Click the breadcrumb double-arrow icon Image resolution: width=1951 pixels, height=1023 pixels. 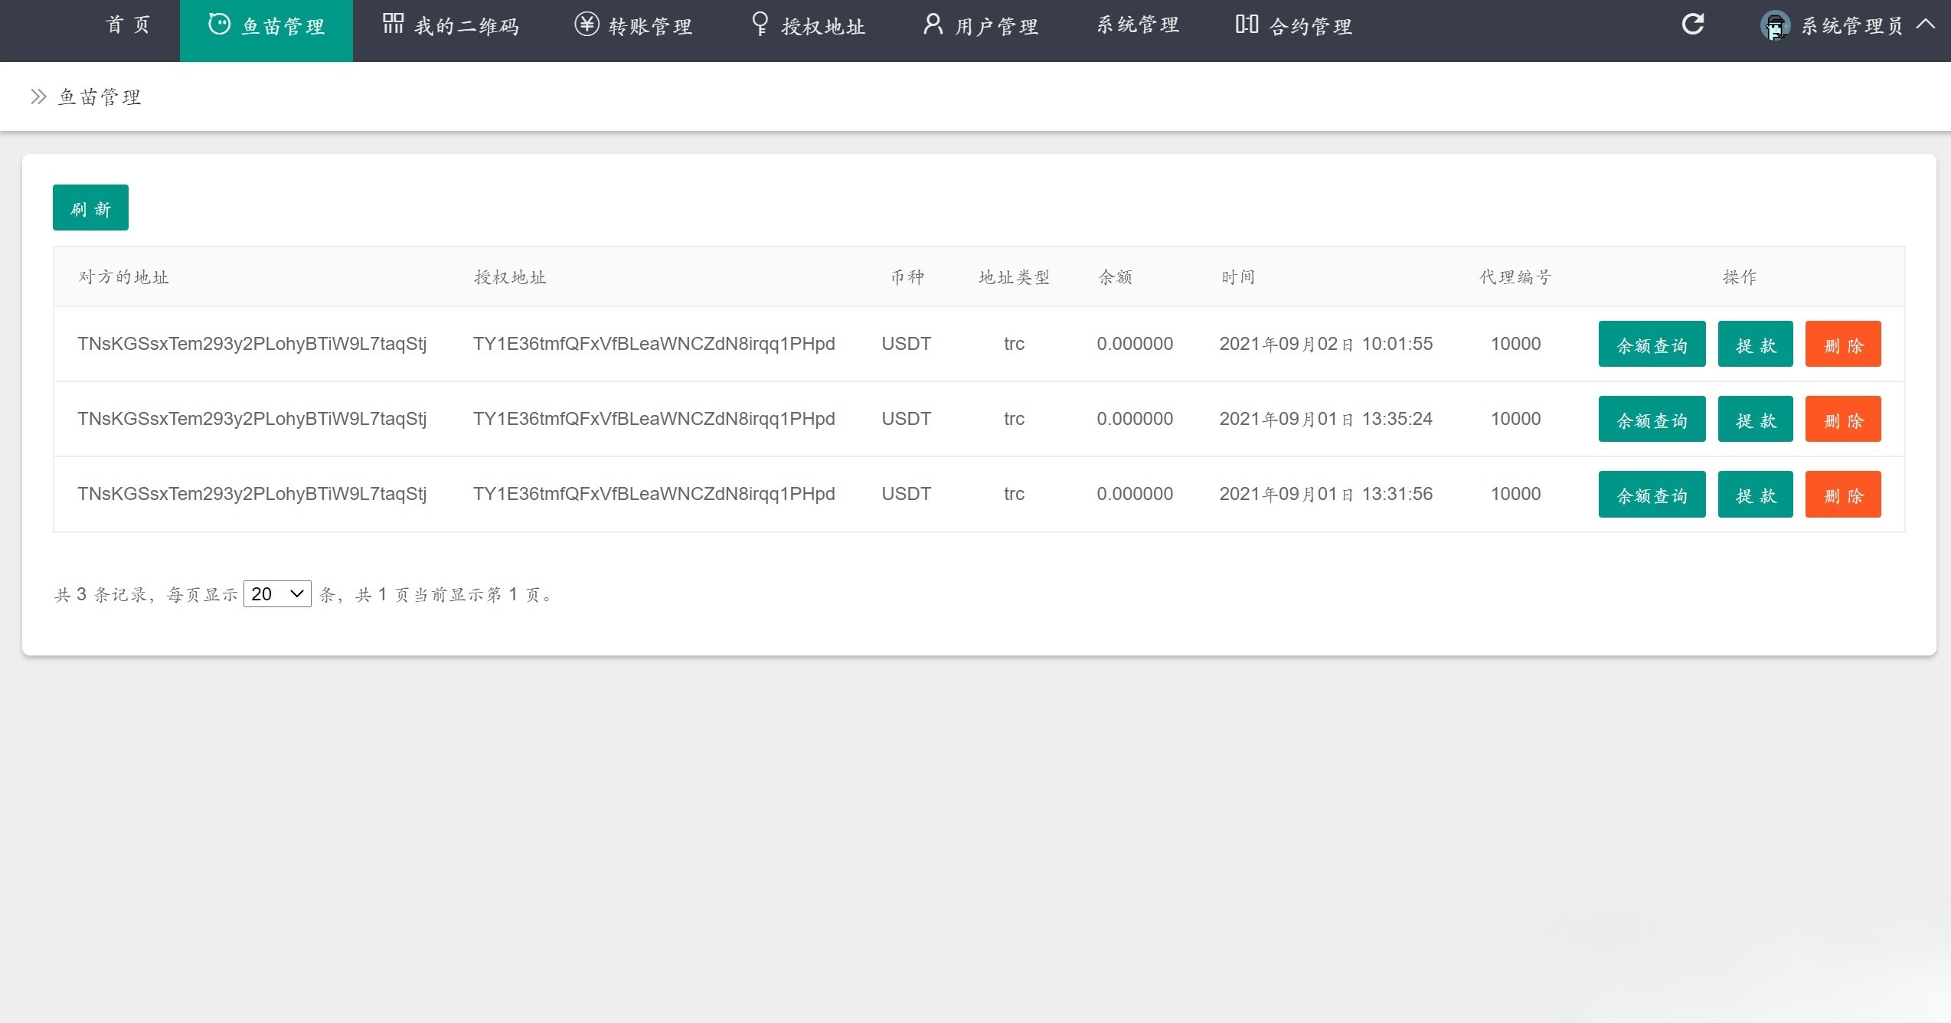[x=38, y=96]
